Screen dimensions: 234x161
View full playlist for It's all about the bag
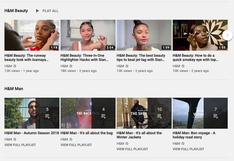(x=76, y=145)
